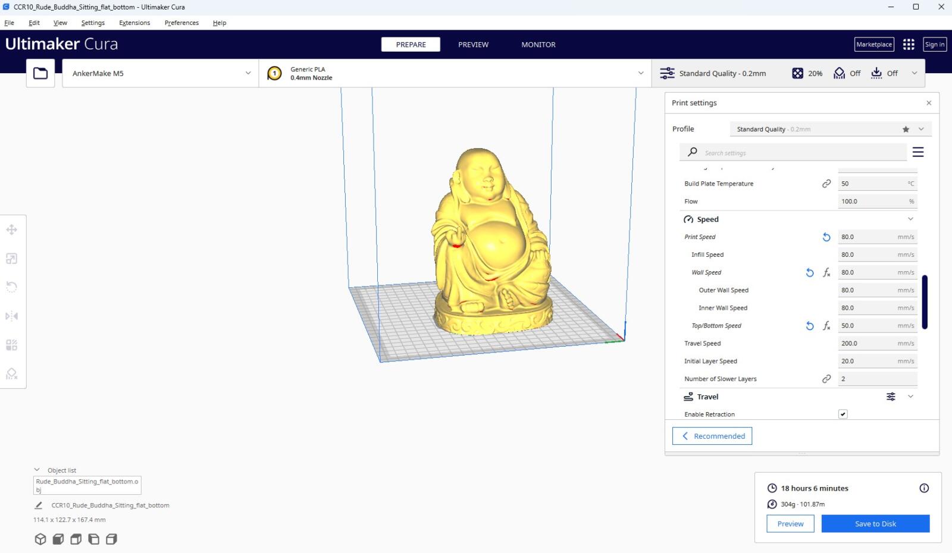The height and width of the screenshot is (553, 952).
Task: Open the Ultimaker apps grid icon
Action: point(909,45)
